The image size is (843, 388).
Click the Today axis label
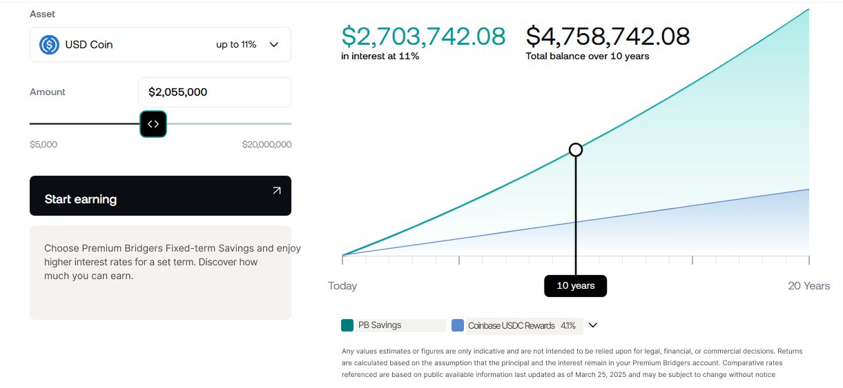coord(342,286)
